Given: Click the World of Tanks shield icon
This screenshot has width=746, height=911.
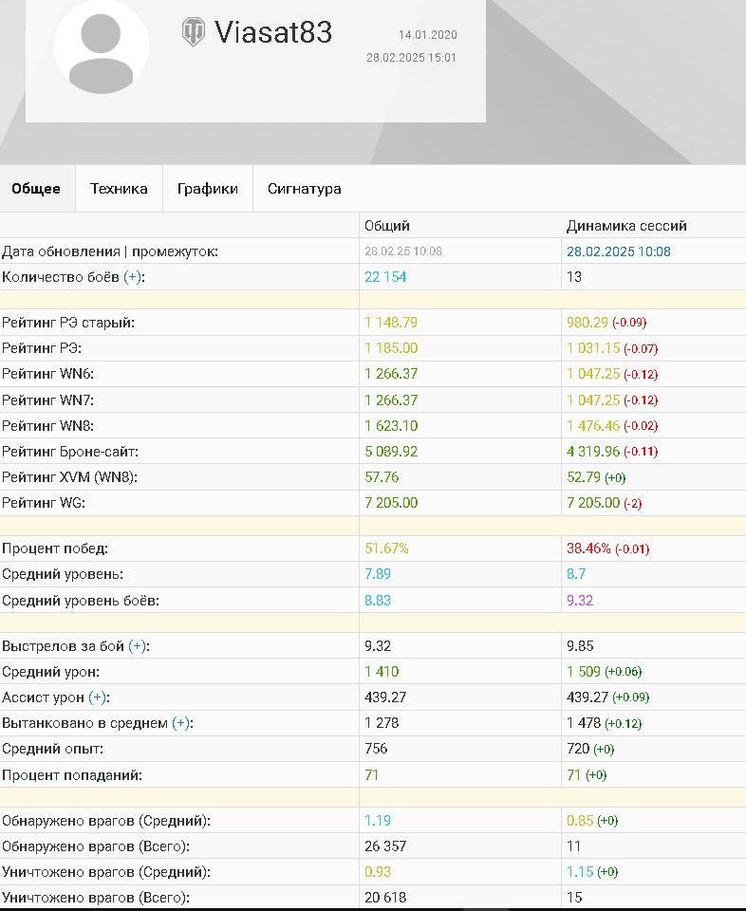Looking at the screenshot, I should coord(193,31).
